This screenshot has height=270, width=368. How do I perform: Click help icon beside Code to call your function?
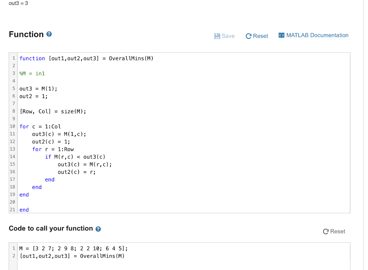tap(98, 229)
